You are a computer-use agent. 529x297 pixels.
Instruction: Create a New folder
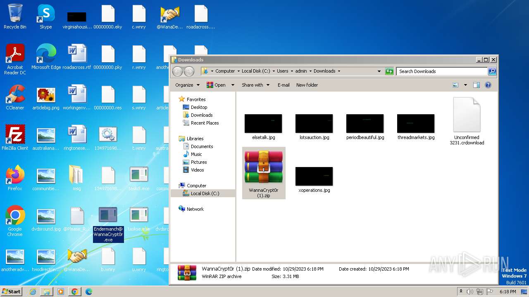(x=307, y=85)
